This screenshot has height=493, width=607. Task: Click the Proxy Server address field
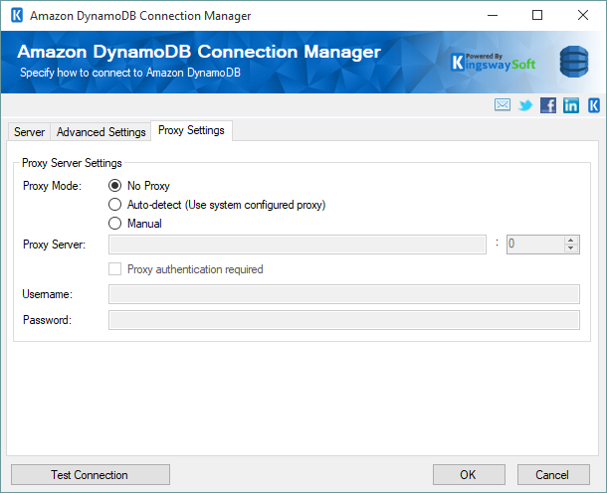coord(298,245)
